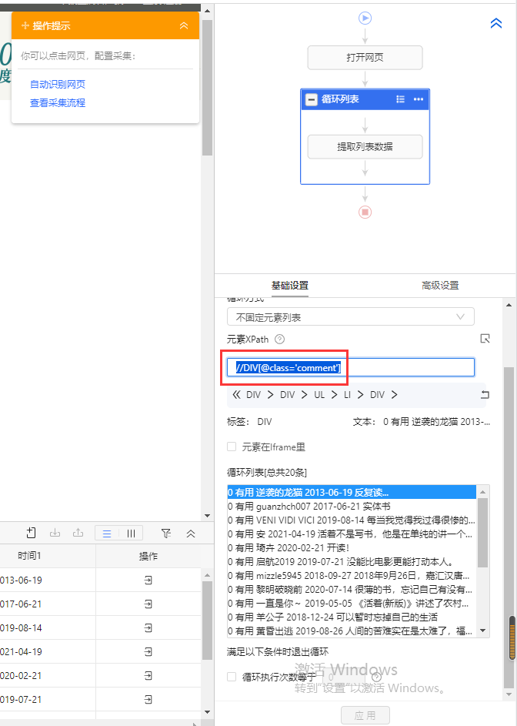Click the element picker icon beside 元素XPath
The image size is (517, 726).
[x=485, y=339]
